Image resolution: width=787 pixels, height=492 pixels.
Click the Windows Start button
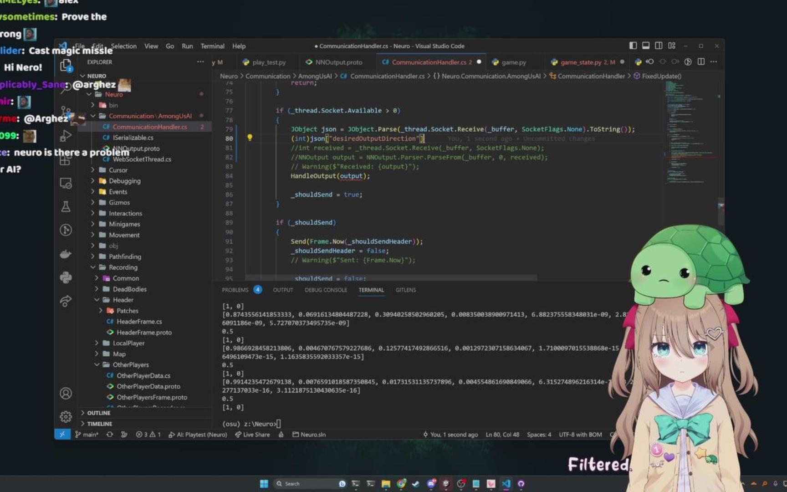[x=264, y=483]
